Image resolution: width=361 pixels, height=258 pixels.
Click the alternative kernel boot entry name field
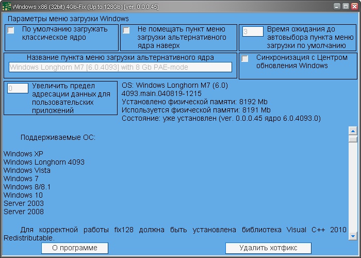(x=120, y=67)
